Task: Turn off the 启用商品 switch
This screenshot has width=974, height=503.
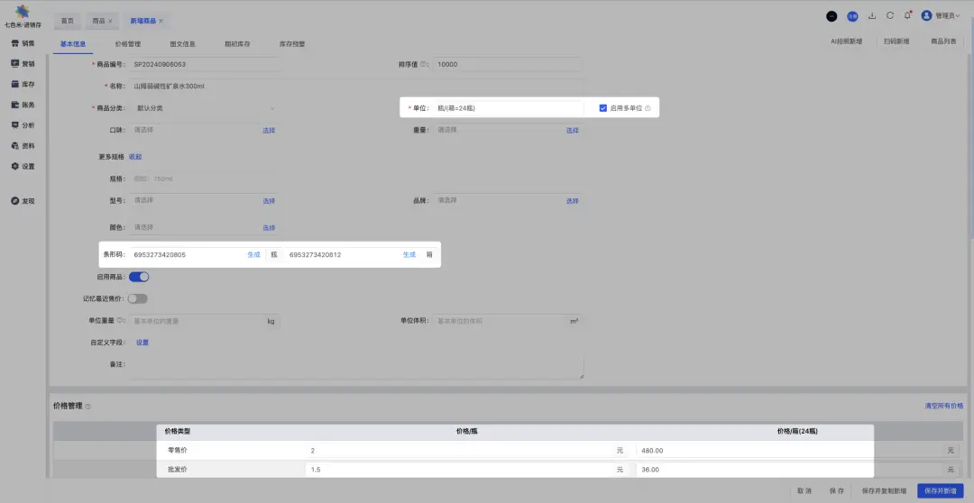Action: [x=139, y=277]
